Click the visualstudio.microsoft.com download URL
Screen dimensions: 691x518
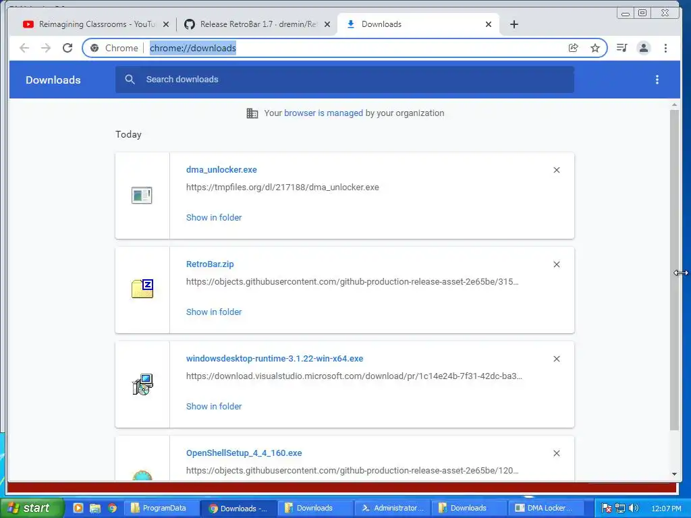click(354, 376)
